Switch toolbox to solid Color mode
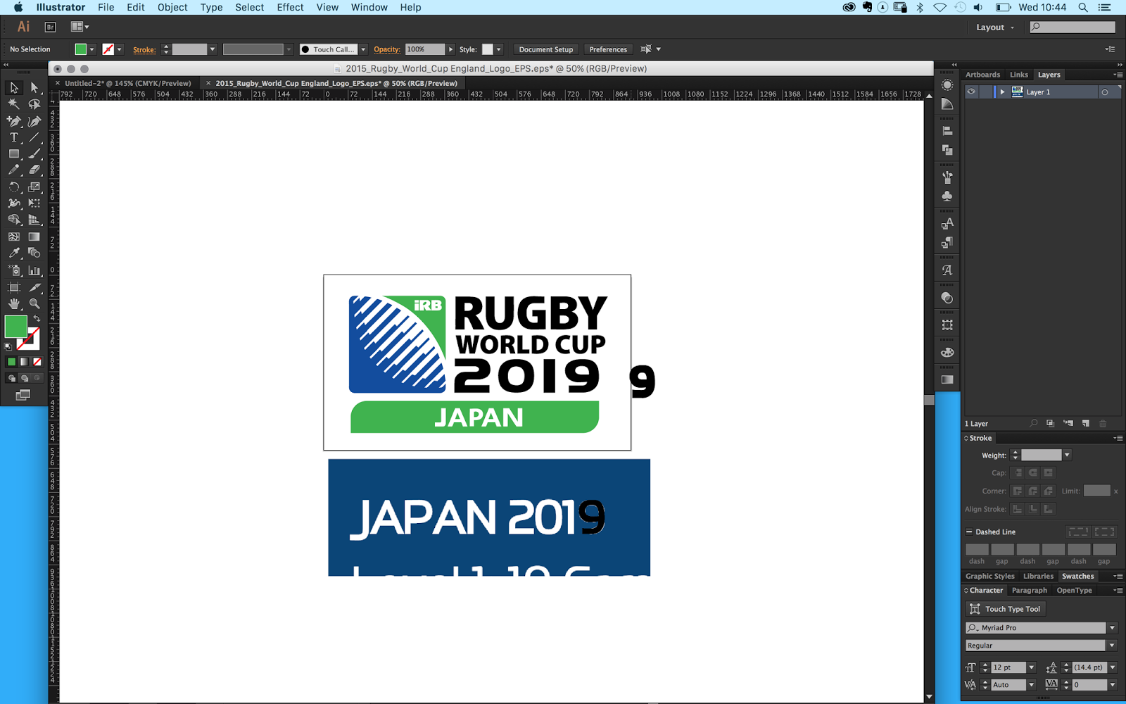Screen dimensions: 1126x704 [11, 362]
